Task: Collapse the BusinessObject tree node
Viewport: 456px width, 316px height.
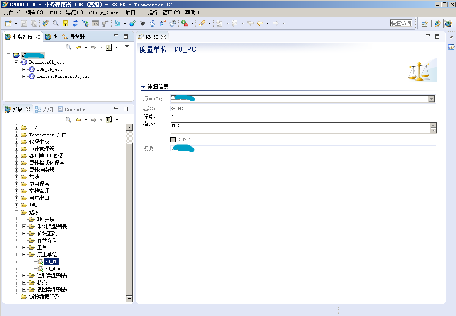Action: (x=17, y=62)
